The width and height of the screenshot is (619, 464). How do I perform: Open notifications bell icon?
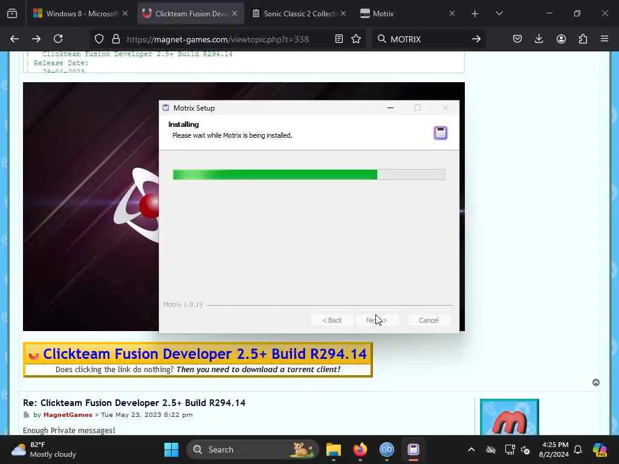click(x=578, y=449)
